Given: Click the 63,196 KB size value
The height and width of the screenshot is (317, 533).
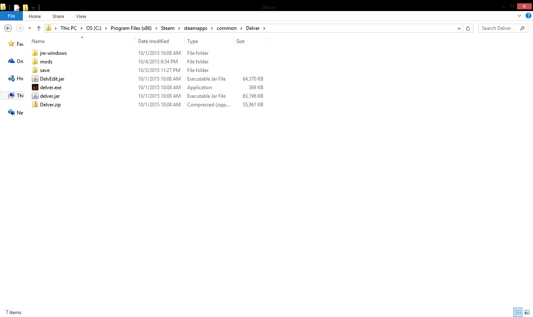Looking at the screenshot, I should click(253, 96).
